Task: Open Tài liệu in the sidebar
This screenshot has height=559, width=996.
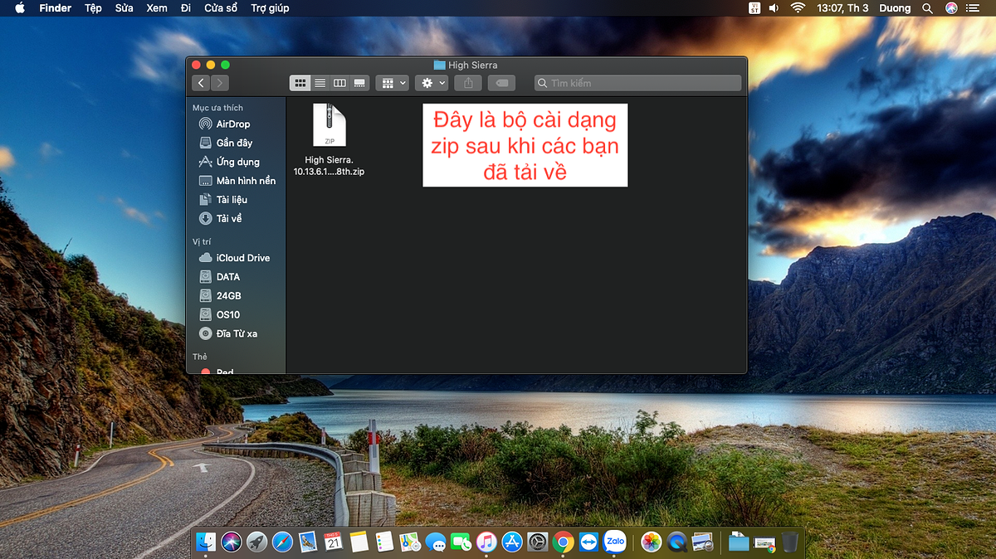Action: point(223,200)
